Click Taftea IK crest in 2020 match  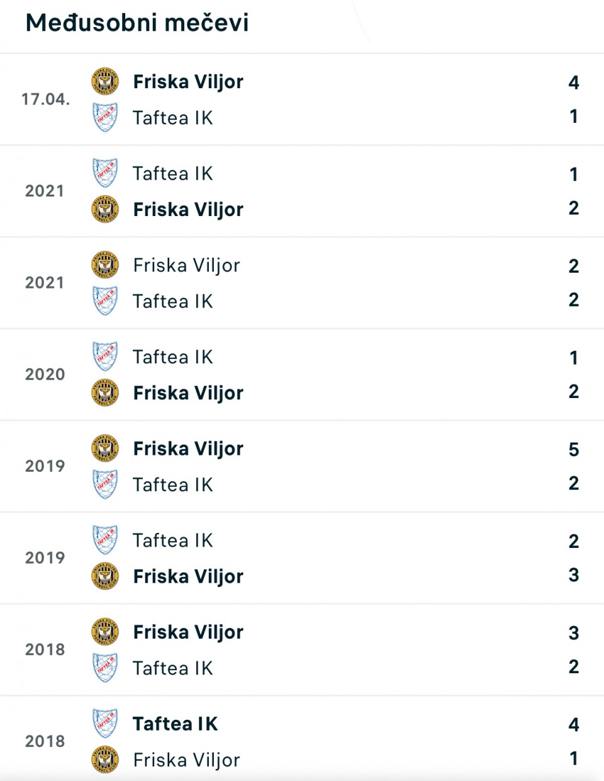(x=105, y=357)
